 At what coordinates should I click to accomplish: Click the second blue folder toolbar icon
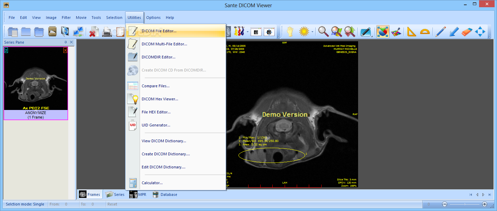pos(26,32)
